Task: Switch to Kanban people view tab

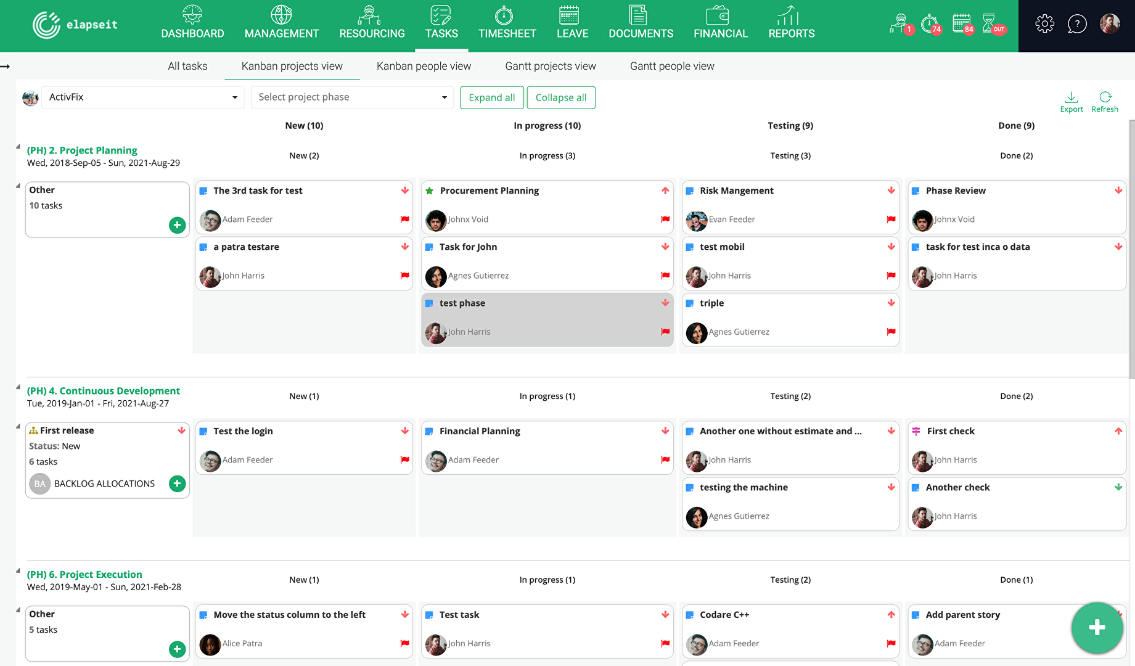Action: [x=424, y=66]
